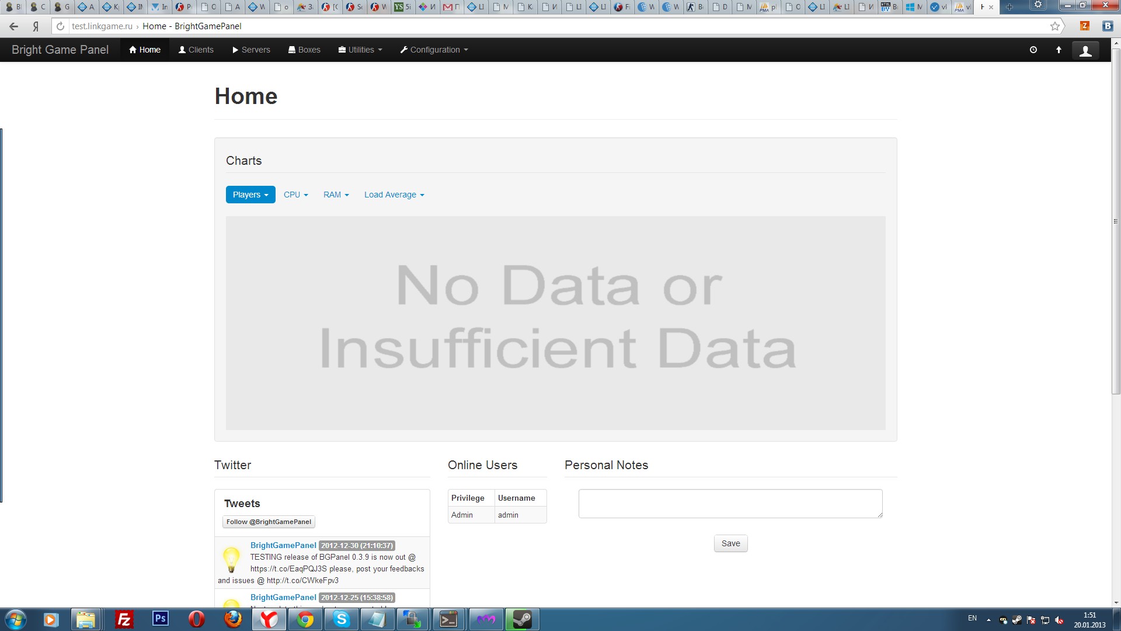The width and height of the screenshot is (1121, 631).
Task: Click the 2012-12-30 (21:10:37) tweet timestamp
Action: point(357,546)
